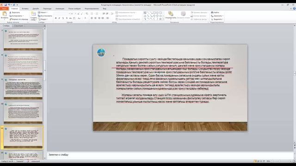The image size is (296, 166).
Task: Switch to the Переходы ribbon tab
Action: 47,9
